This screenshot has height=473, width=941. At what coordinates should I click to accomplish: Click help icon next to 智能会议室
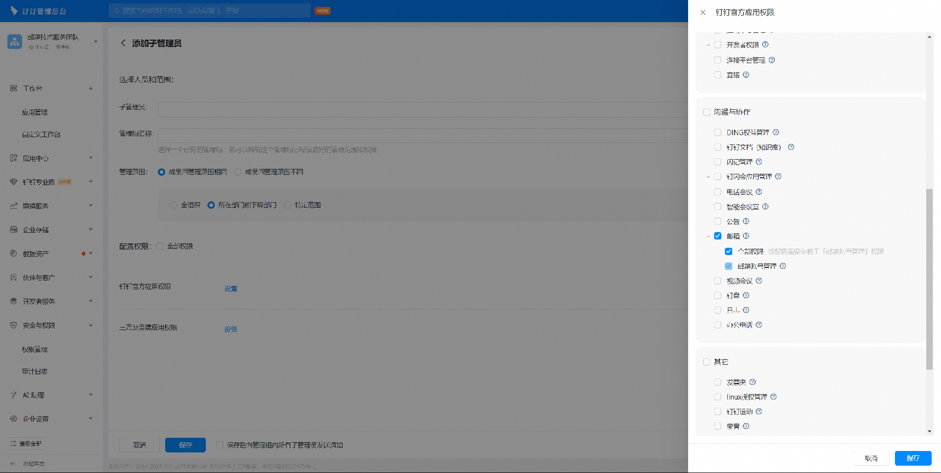[766, 207]
